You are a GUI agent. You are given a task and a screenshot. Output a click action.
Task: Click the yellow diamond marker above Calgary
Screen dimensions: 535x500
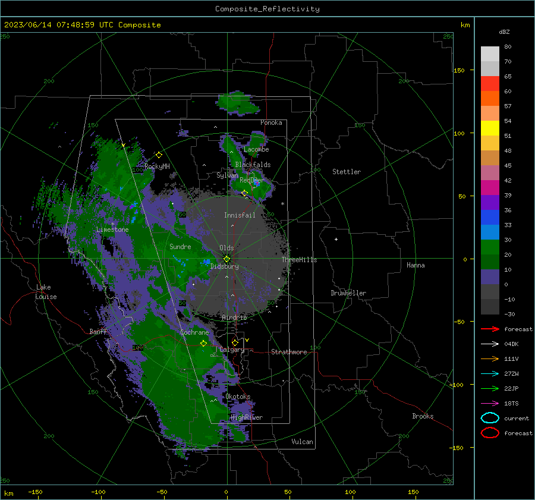coord(235,342)
